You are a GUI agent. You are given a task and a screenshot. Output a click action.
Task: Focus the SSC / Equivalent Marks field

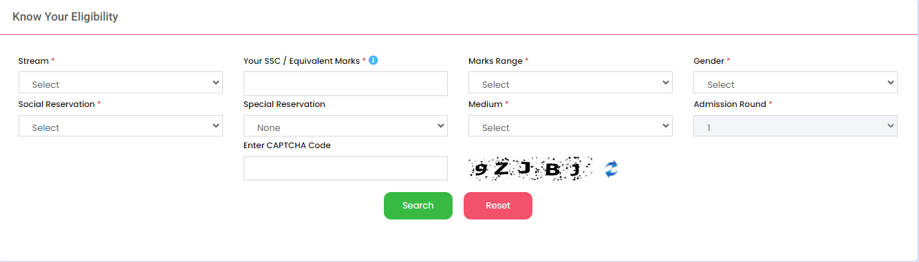pyautogui.click(x=345, y=84)
